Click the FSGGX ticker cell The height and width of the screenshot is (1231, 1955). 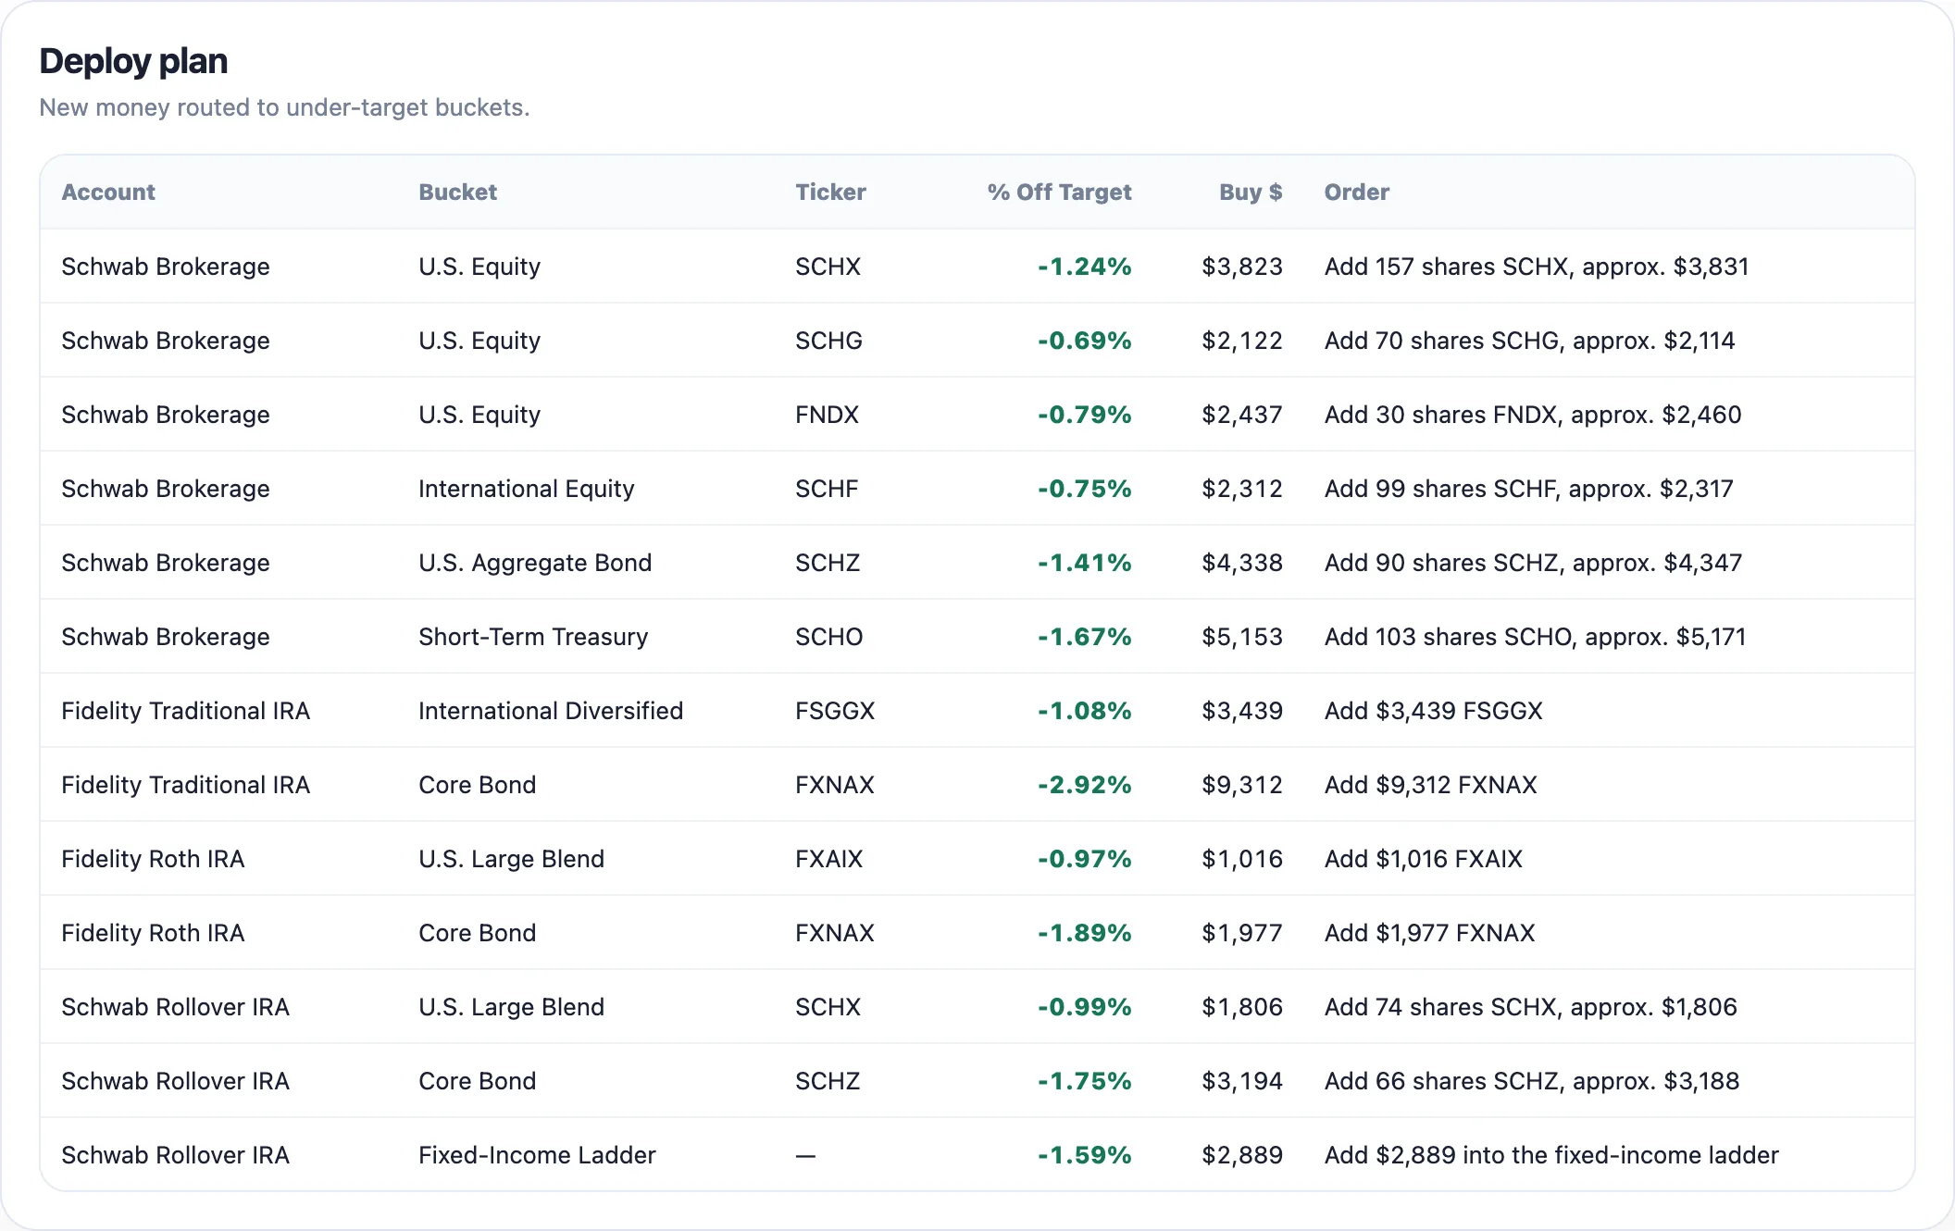tap(835, 711)
